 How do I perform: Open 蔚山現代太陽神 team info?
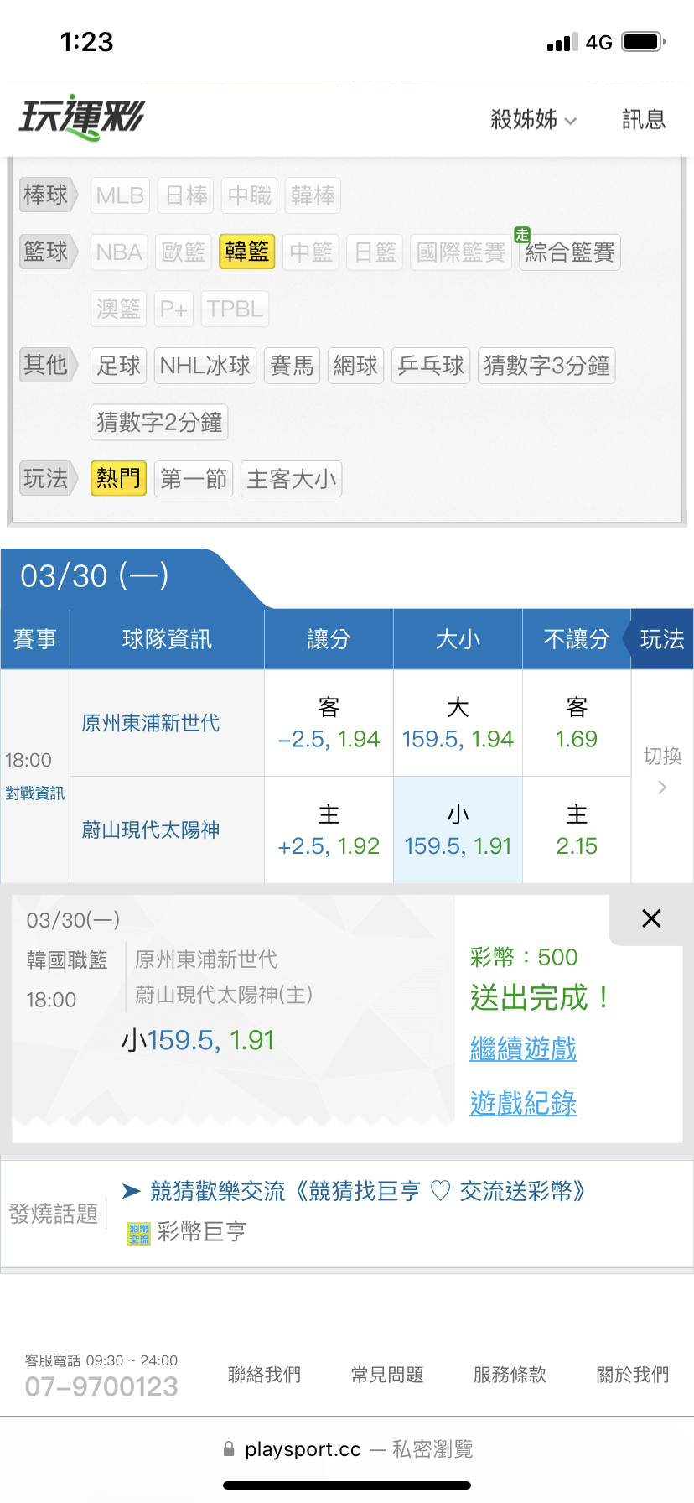coord(151,830)
